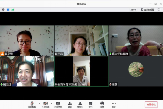The width and height of the screenshot is (163, 109).
Task: Open the emoji reactions (表情) icon
Action: [102, 105]
